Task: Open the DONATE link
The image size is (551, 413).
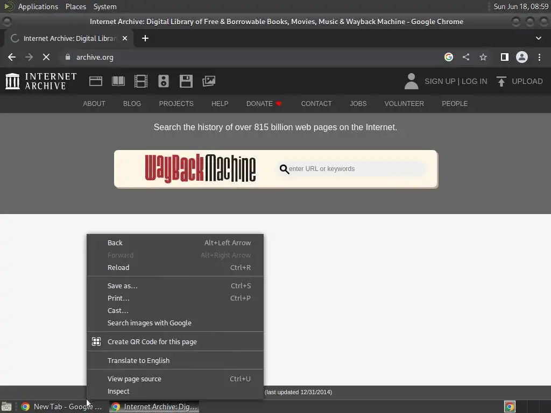Action: (x=264, y=104)
